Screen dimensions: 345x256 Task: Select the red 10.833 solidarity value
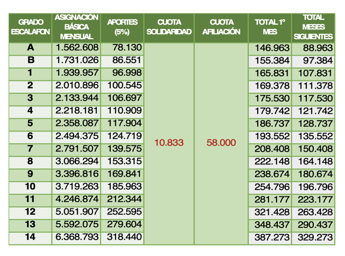pyautogui.click(x=169, y=142)
